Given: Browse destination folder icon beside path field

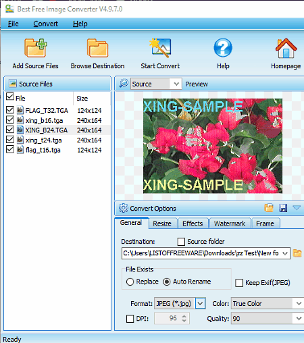Looking at the screenshot, I should [297, 253].
